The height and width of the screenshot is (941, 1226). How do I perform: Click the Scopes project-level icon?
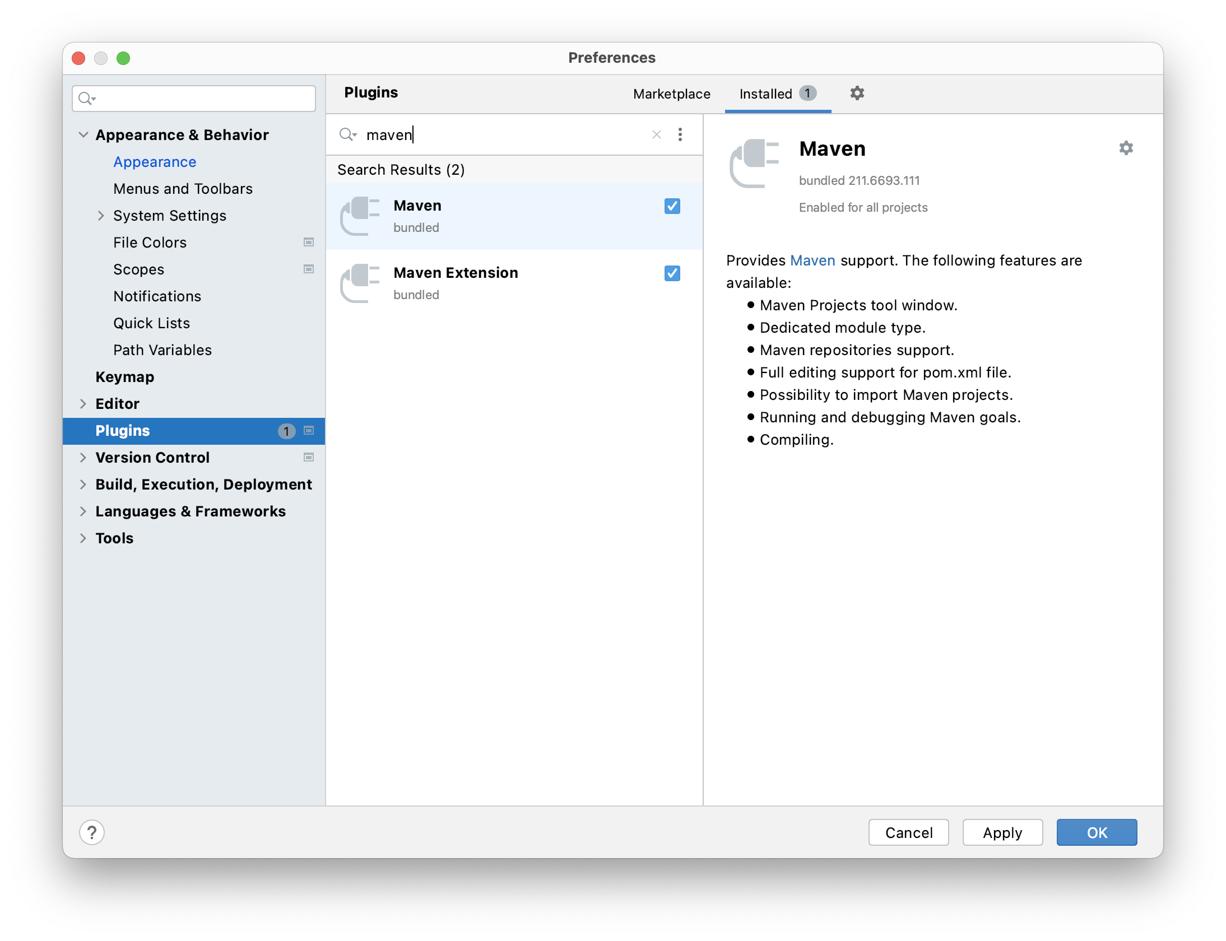click(308, 269)
